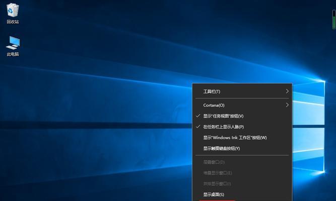Enable 显示触摸键盘按钮(Y) option
This screenshot has width=336, height=201.
[242, 148]
